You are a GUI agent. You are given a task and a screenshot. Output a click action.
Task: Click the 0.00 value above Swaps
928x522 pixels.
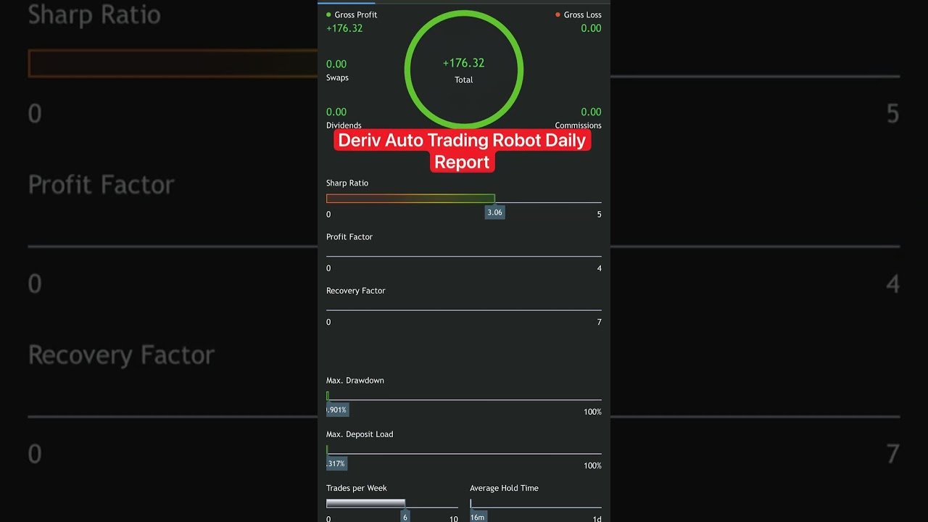[336, 64]
